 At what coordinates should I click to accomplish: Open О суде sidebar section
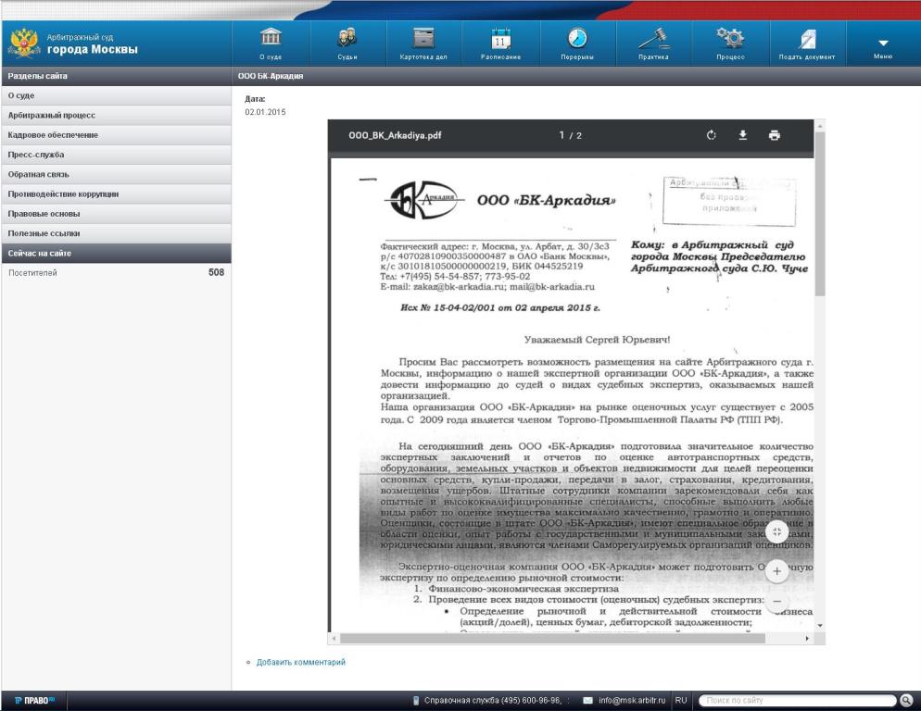(117, 95)
